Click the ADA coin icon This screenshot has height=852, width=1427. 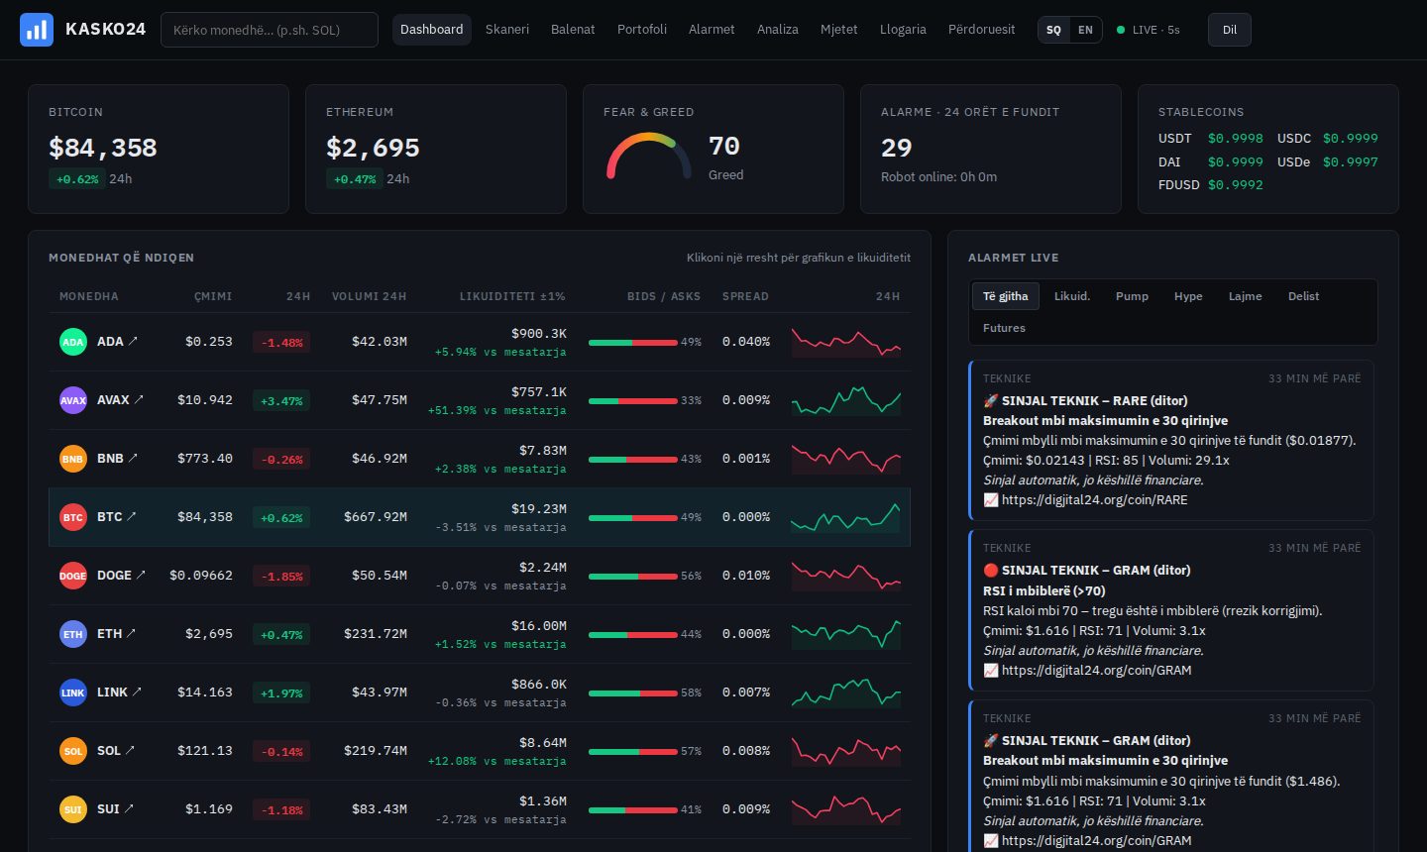click(x=73, y=342)
